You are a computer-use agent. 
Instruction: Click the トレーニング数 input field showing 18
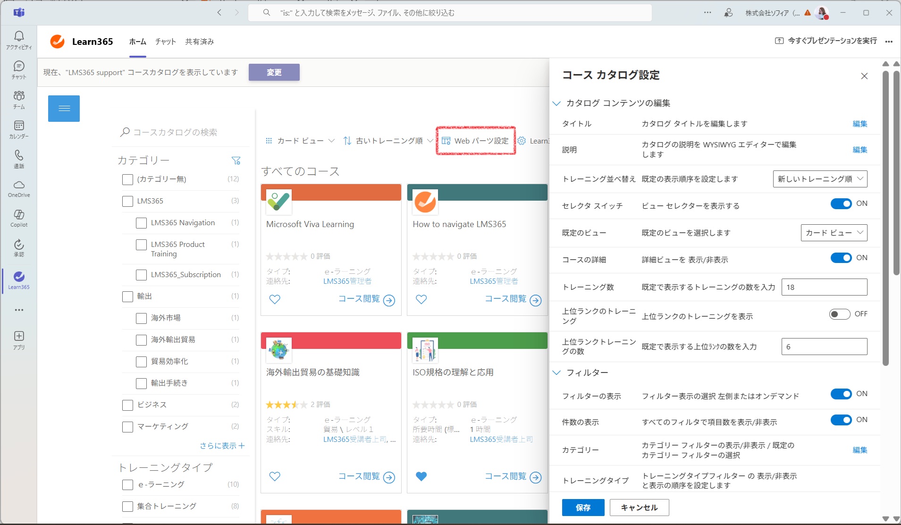click(825, 287)
